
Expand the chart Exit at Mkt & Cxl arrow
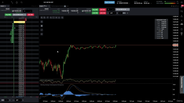(128, 9)
